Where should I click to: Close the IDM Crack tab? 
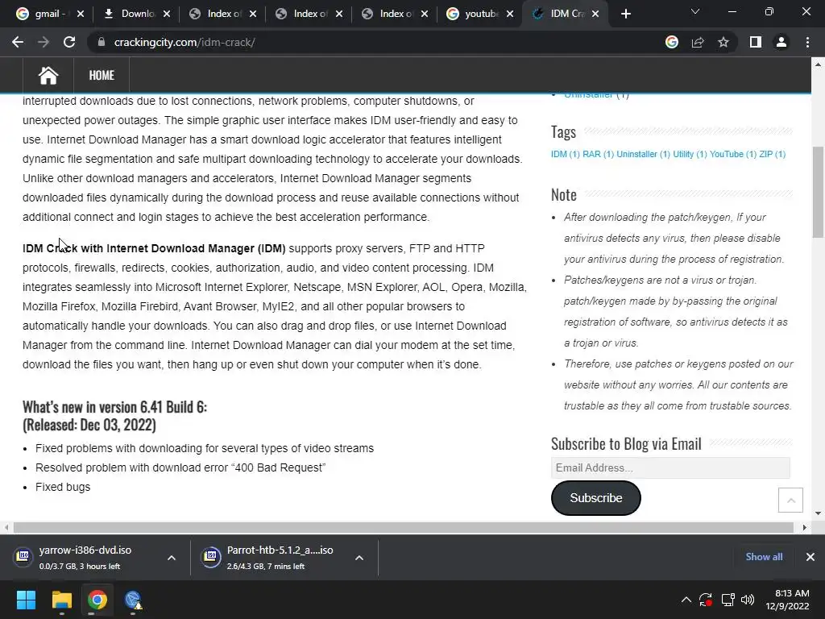click(595, 14)
